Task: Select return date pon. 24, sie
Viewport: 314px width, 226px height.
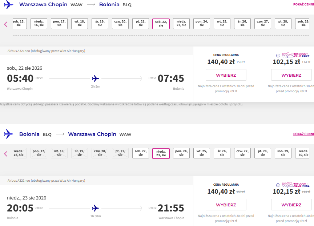Action: click(x=181, y=153)
